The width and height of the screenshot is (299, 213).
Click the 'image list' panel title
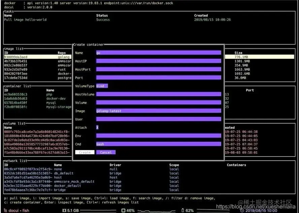pos(14,49)
